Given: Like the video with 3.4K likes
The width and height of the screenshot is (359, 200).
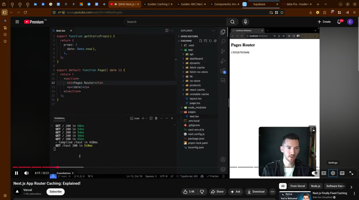Looking at the screenshot, I should (189, 192).
